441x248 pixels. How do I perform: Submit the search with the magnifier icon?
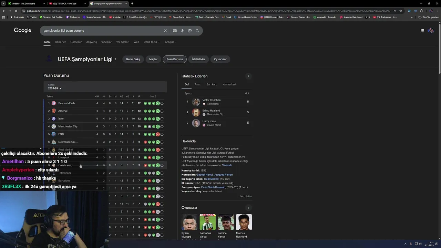click(x=197, y=31)
